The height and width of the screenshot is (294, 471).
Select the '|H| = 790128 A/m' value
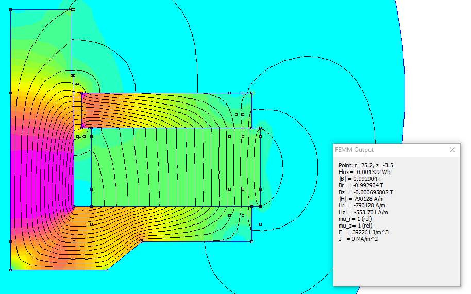pyautogui.click(x=361, y=199)
